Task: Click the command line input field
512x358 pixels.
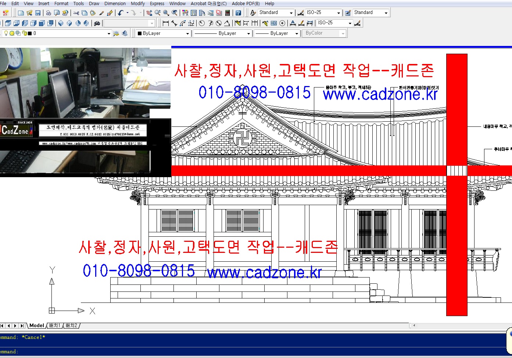Action: pyautogui.click(x=254, y=352)
